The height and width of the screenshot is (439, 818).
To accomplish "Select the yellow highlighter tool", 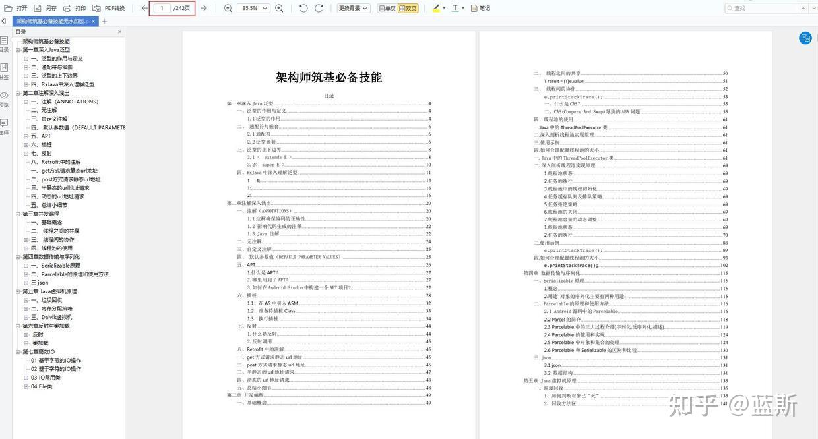I will coord(436,8).
